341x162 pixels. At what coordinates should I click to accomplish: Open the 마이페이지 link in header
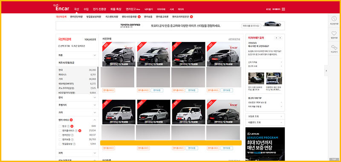(x=276, y=9)
